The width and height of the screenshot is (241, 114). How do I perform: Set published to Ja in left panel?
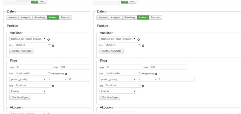(x=34, y=1)
